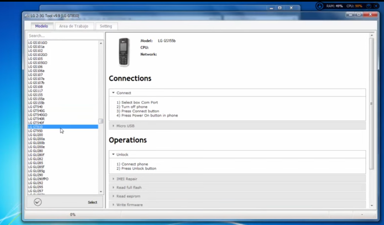Screen dimensions: 384x225
Task: Select LG GS155 in the list
Action: click(63, 95)
